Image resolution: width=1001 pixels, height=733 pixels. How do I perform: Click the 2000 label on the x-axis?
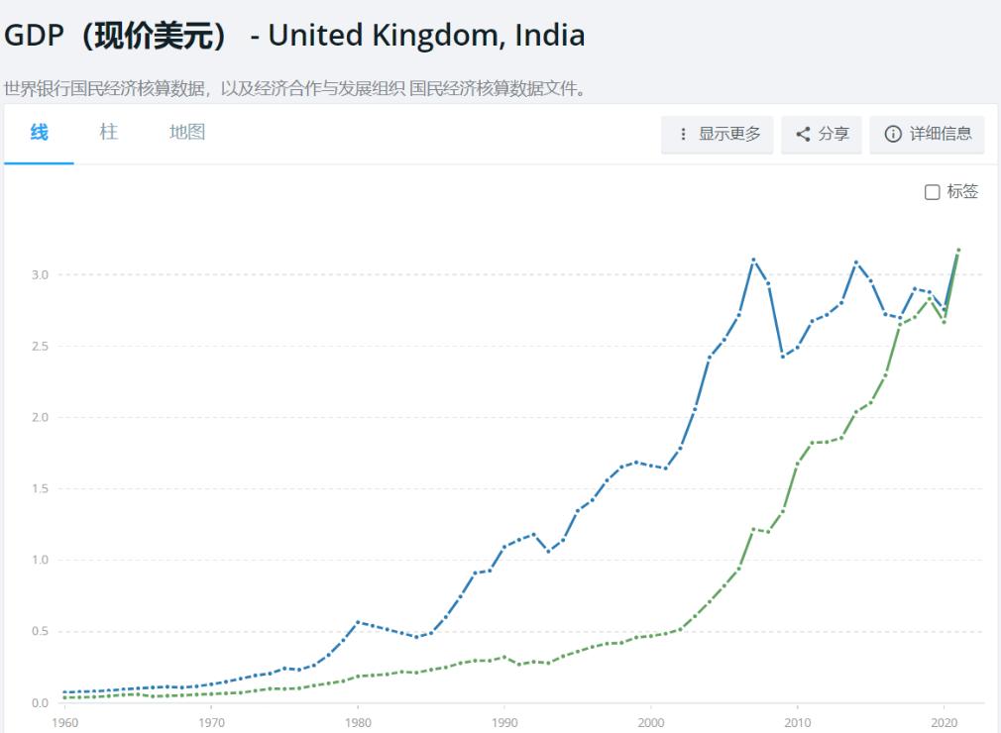(651, 722)
